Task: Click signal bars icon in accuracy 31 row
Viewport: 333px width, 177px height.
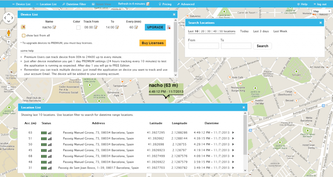Action: point(50,168)
